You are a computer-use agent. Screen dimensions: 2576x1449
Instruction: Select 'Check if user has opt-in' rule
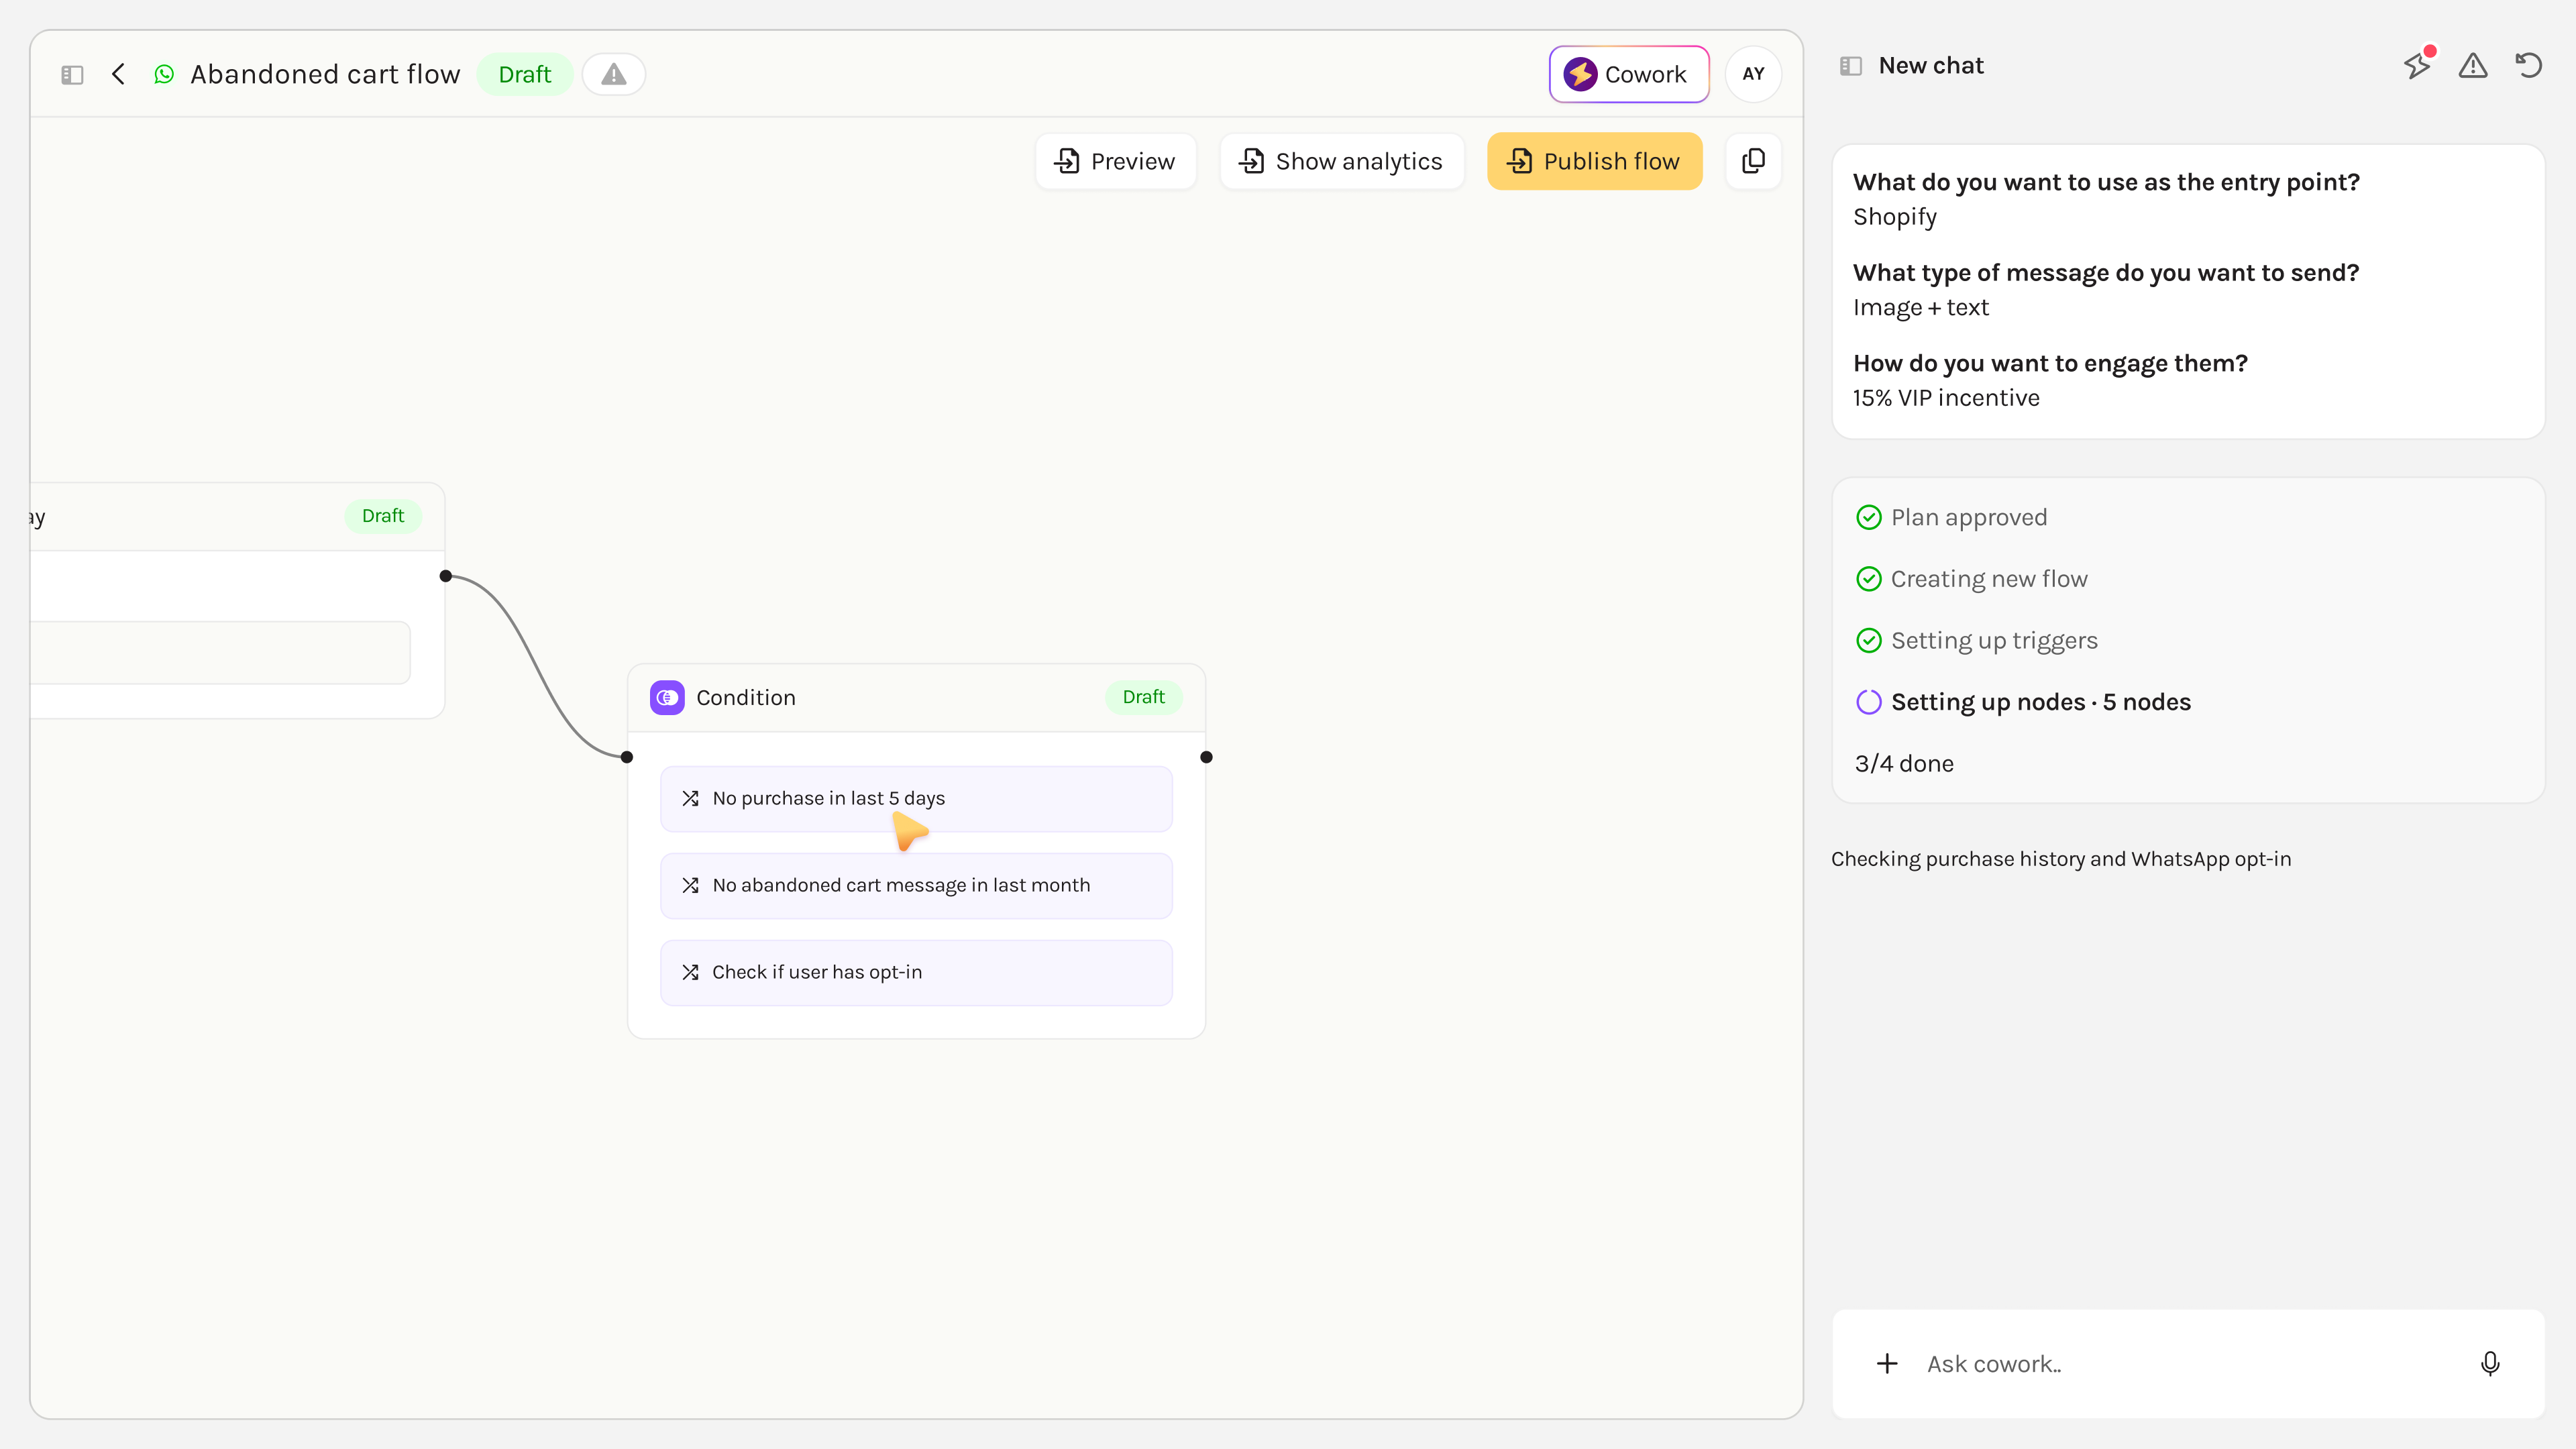pos(916,972)
